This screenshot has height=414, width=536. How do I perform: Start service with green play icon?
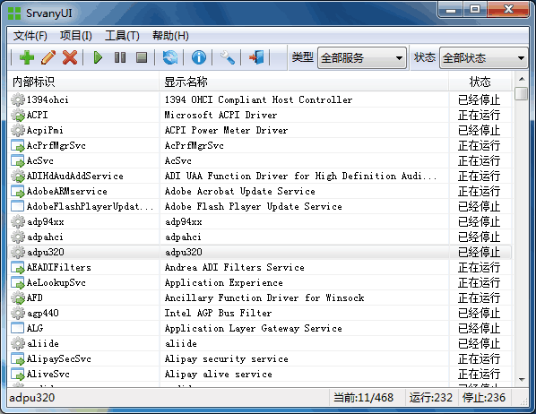(98, 57)
